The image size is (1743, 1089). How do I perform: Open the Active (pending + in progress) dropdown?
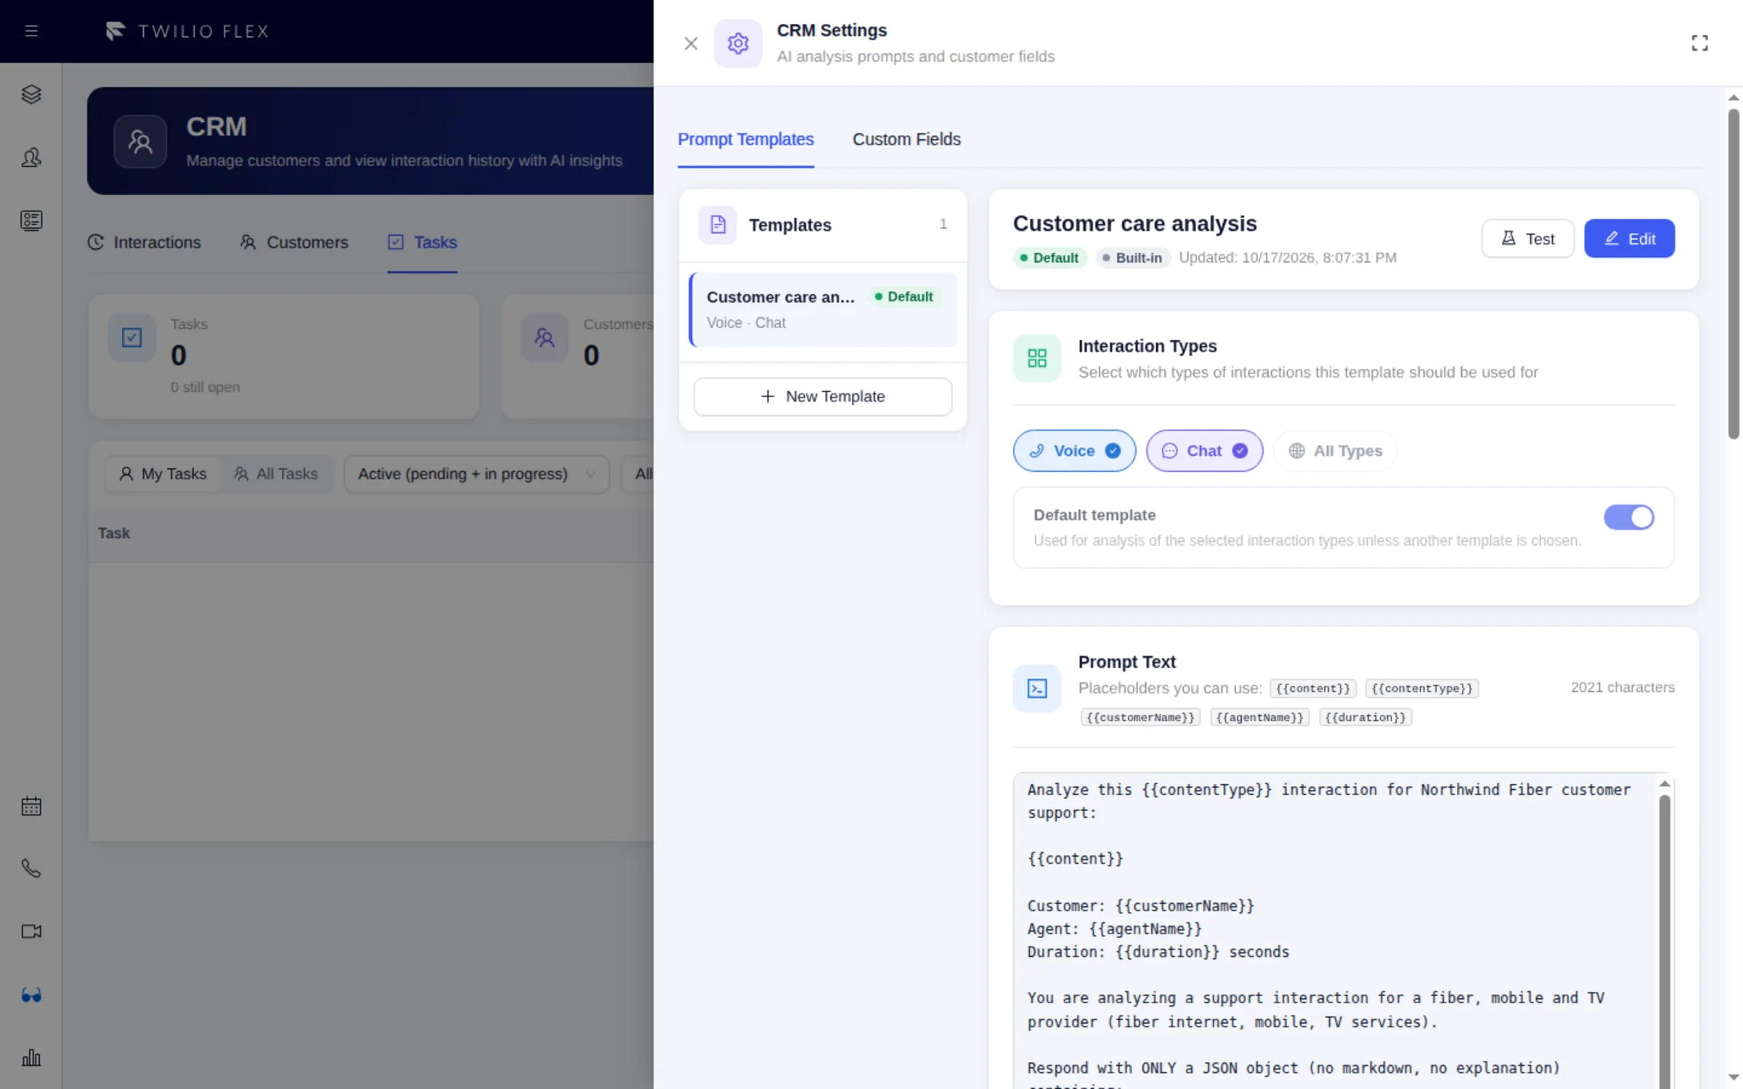pyautogui.click(x=476, y=474)
